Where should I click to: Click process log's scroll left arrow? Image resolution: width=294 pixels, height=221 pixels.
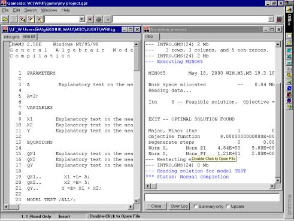pyautogui.click(x=148, y=186)
